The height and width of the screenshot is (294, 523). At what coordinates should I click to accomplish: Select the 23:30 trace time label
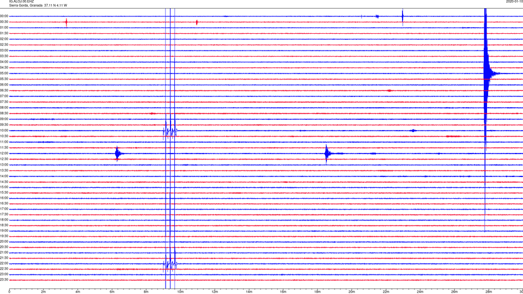pyautogui.click(x=4, y=280)
